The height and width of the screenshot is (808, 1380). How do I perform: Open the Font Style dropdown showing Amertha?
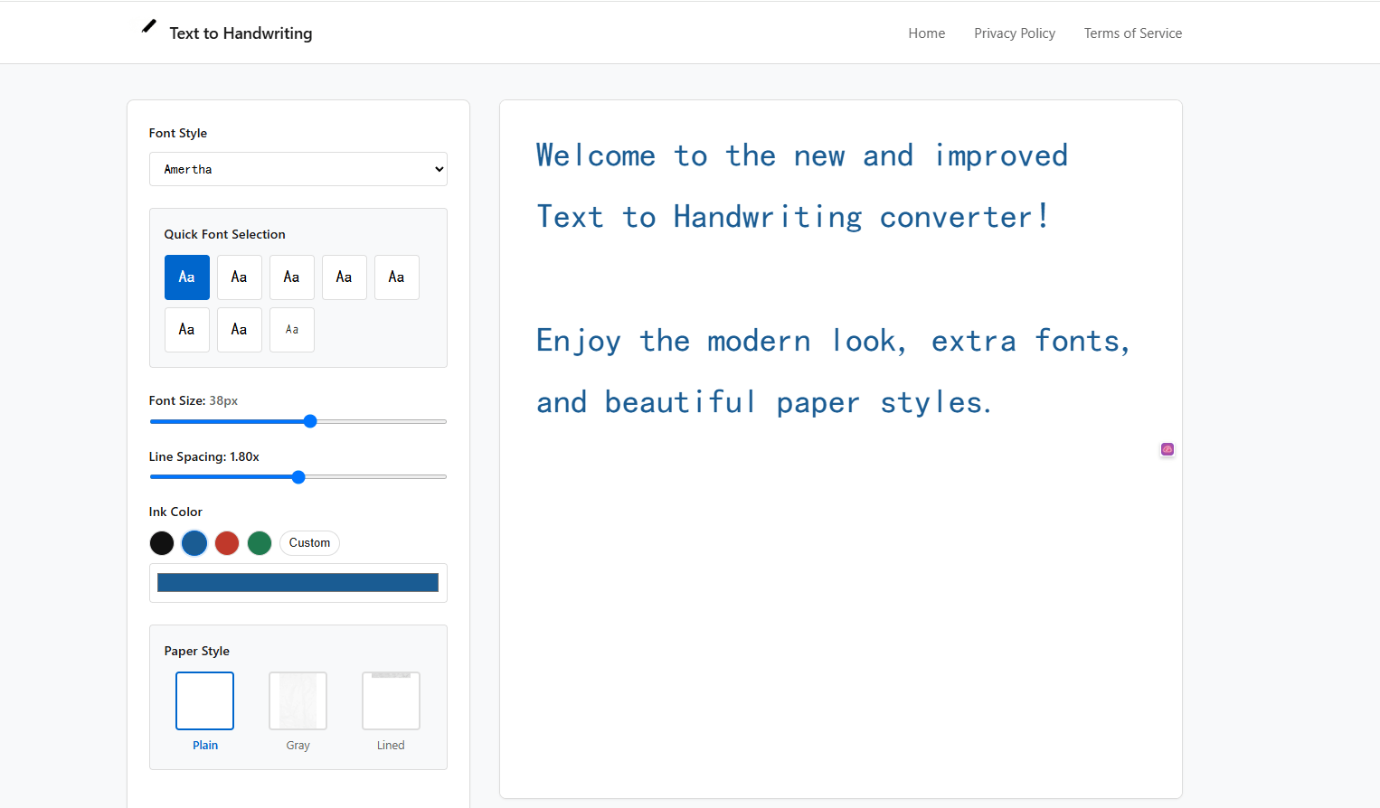click(x=298, y=169)
